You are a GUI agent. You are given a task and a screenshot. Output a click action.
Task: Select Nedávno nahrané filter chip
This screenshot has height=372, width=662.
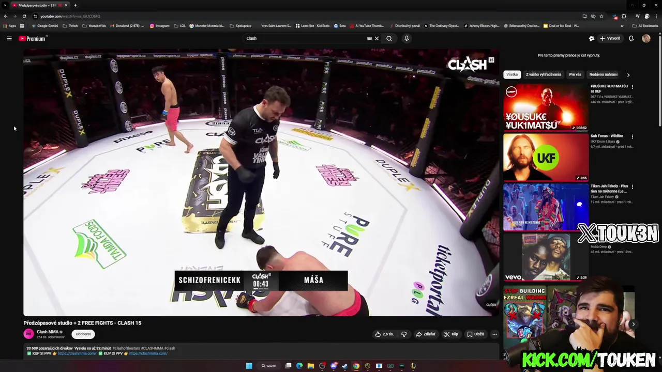pyautogui.click(x=604, y=74)
